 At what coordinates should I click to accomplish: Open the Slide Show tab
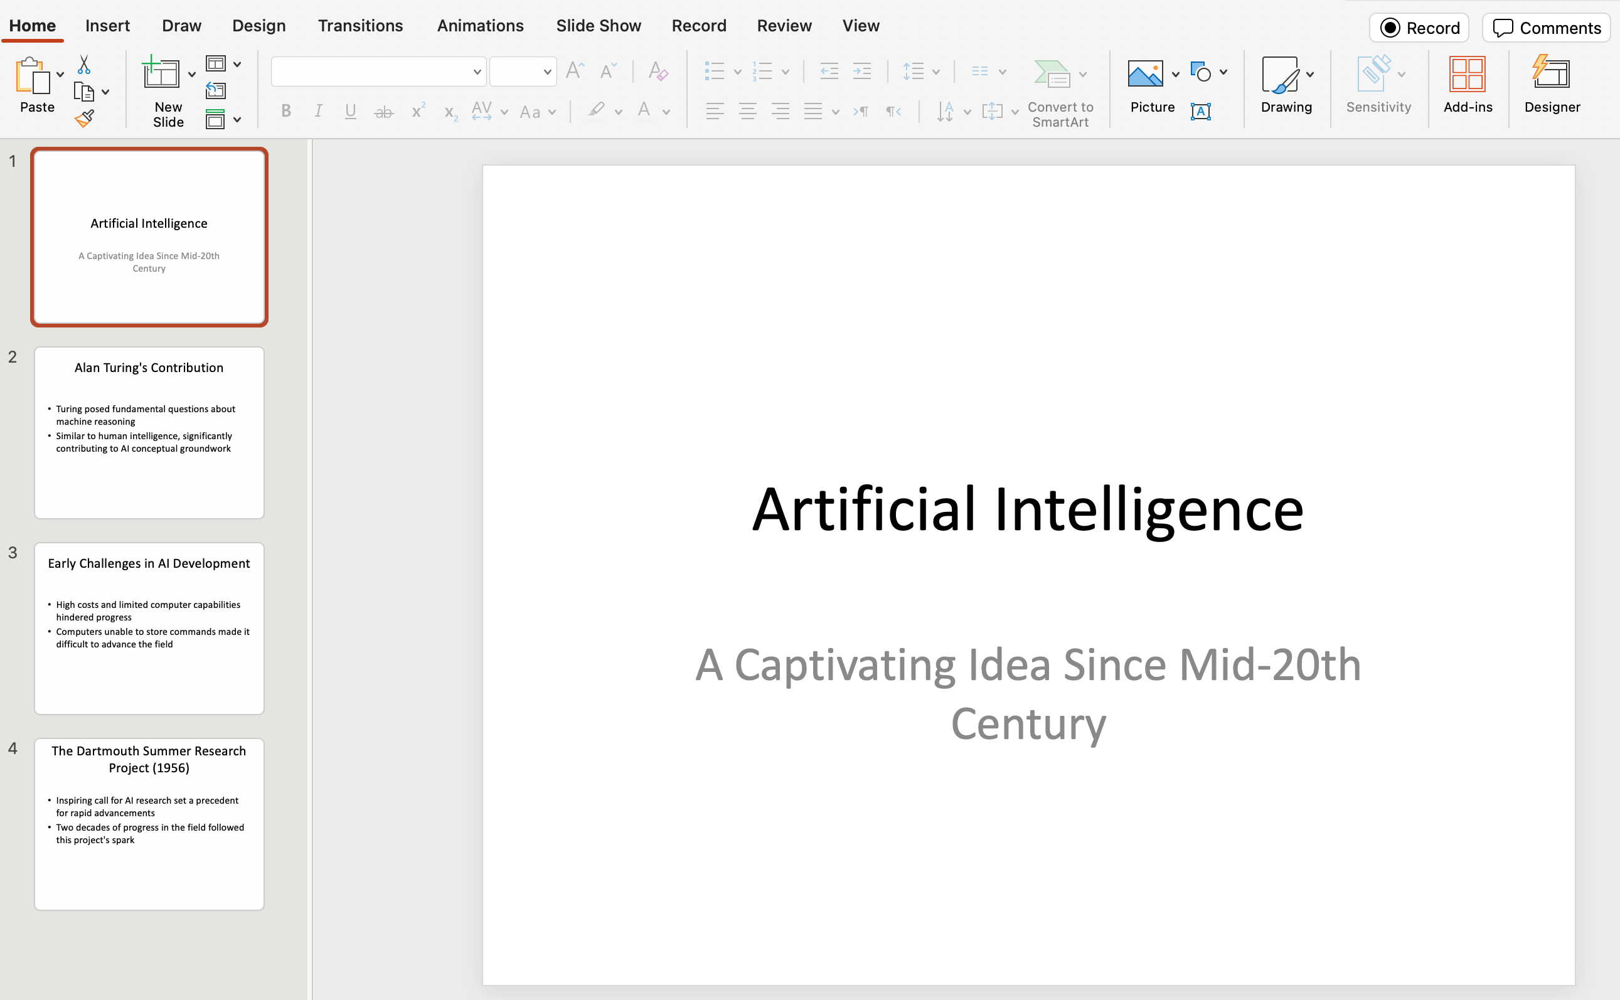[598, 26]
